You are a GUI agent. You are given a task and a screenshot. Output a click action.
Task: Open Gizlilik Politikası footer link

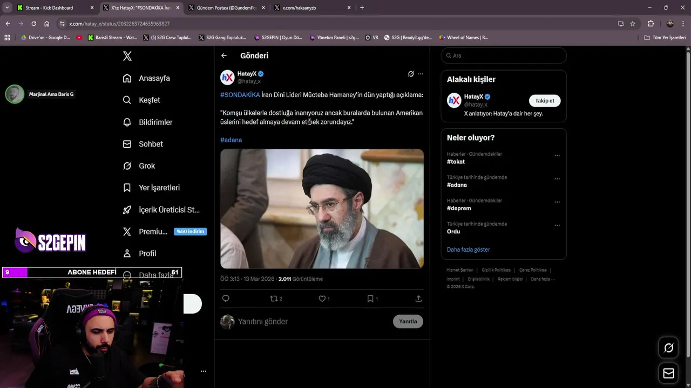[x=496, y=270]
